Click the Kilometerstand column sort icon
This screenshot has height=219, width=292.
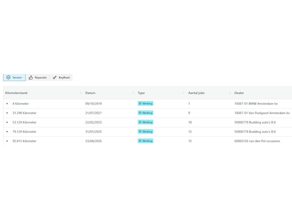81,93
